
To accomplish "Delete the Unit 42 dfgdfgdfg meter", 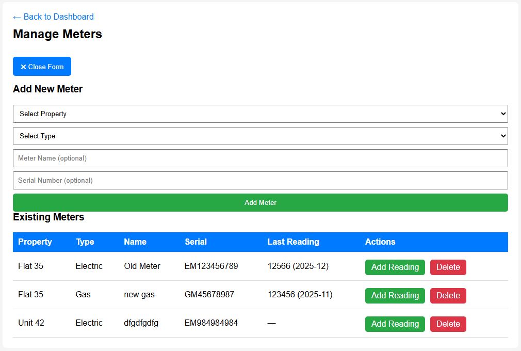I will [x=448, y=324].
